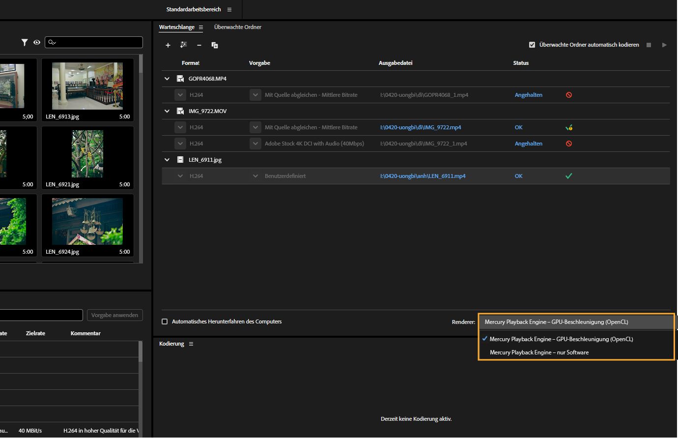Start the encoding queue with the play icon

click(664, 44)
